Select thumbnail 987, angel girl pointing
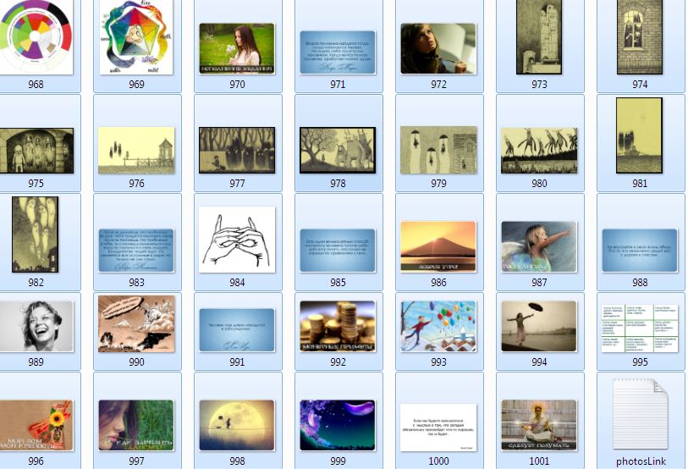 coord(539,247)
